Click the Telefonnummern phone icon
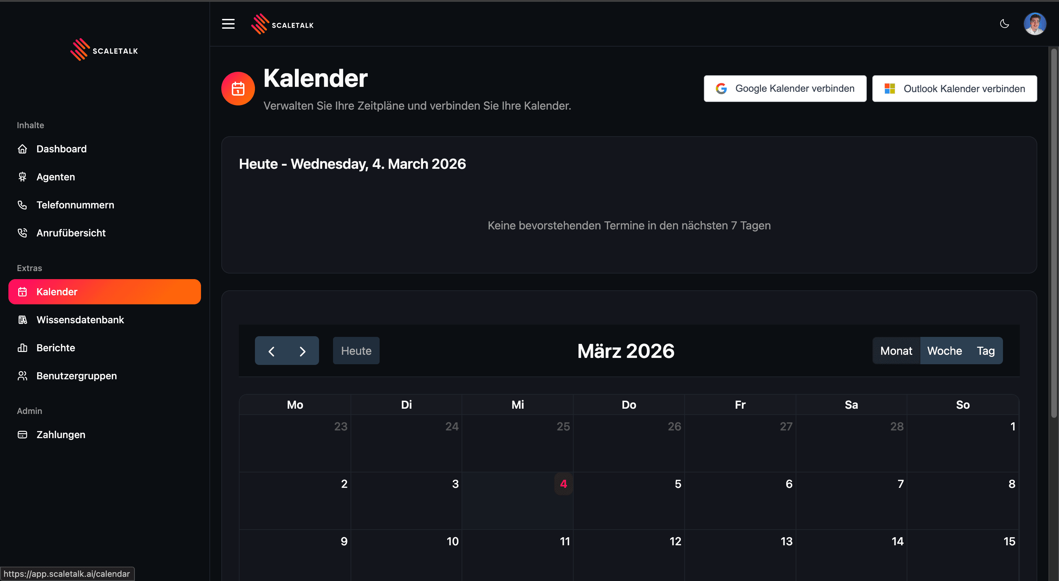The height and width of the screenshot is (581, 1059). pyautogui.click(x=23, y=205)
